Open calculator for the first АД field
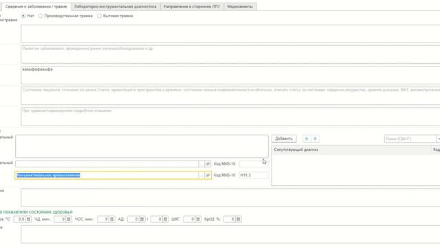Screen dimensions: 440x247 [142, 220]
